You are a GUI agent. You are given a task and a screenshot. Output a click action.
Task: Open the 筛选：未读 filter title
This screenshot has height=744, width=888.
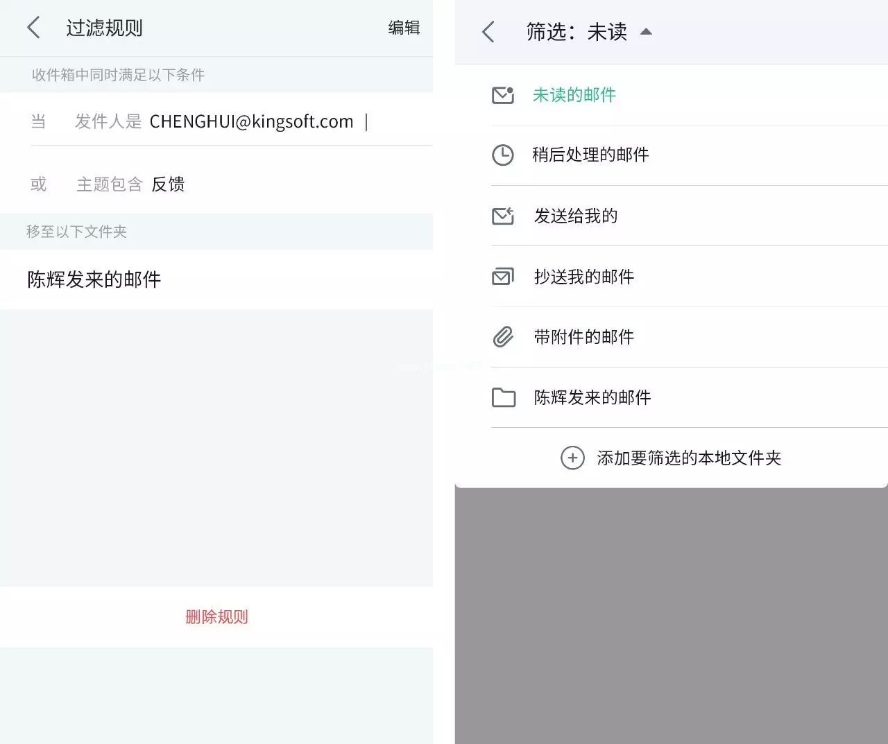point(576,32)
